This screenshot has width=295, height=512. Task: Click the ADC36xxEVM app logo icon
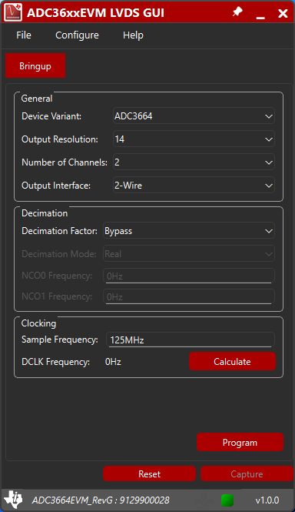point(13,12)
